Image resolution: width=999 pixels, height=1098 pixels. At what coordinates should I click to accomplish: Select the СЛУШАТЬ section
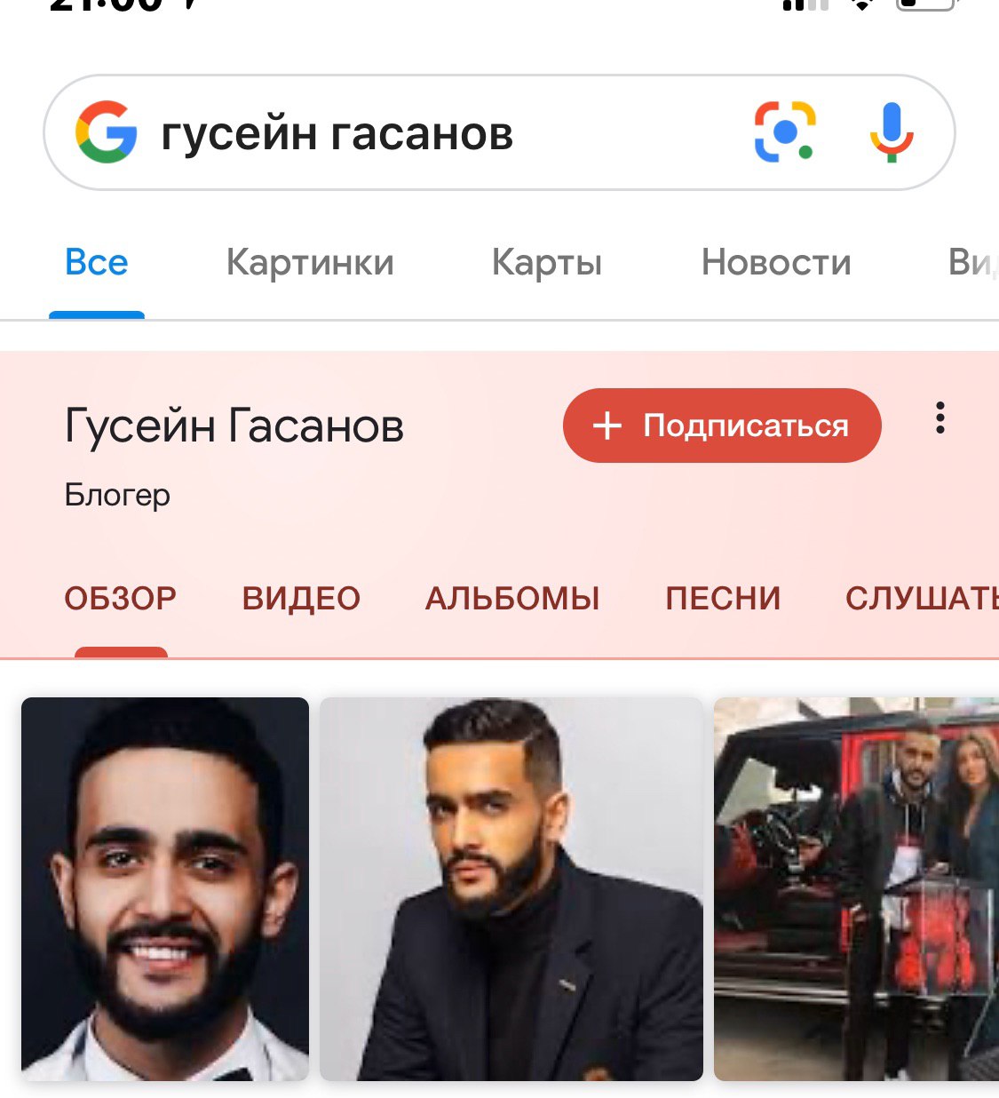coord(922,598)
